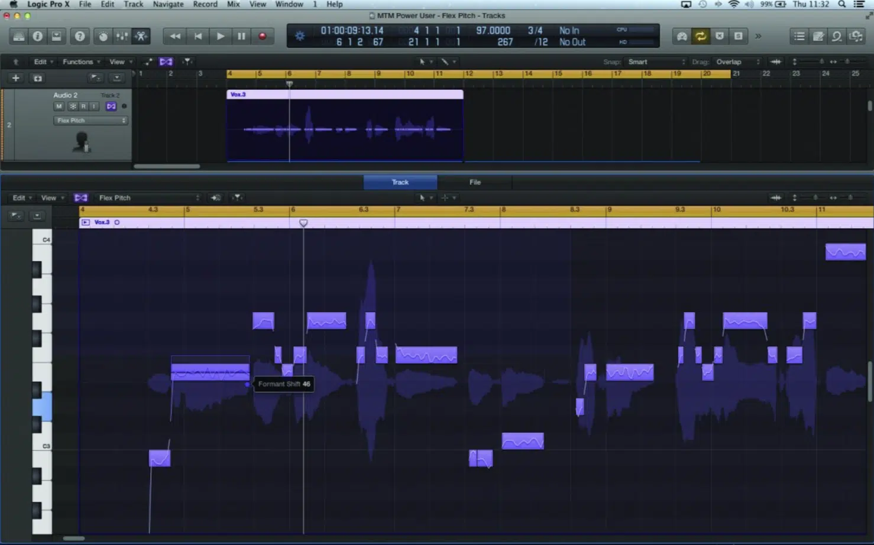Toggle track Flex button on Audio 2

(x=111, y=106)
